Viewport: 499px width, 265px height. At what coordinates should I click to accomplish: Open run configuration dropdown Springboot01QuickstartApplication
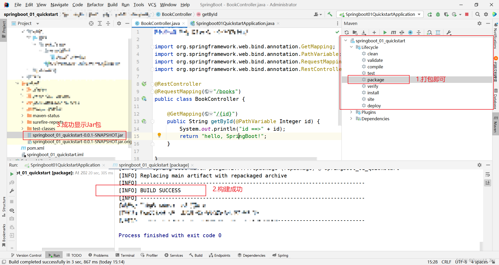click(380, 14)
